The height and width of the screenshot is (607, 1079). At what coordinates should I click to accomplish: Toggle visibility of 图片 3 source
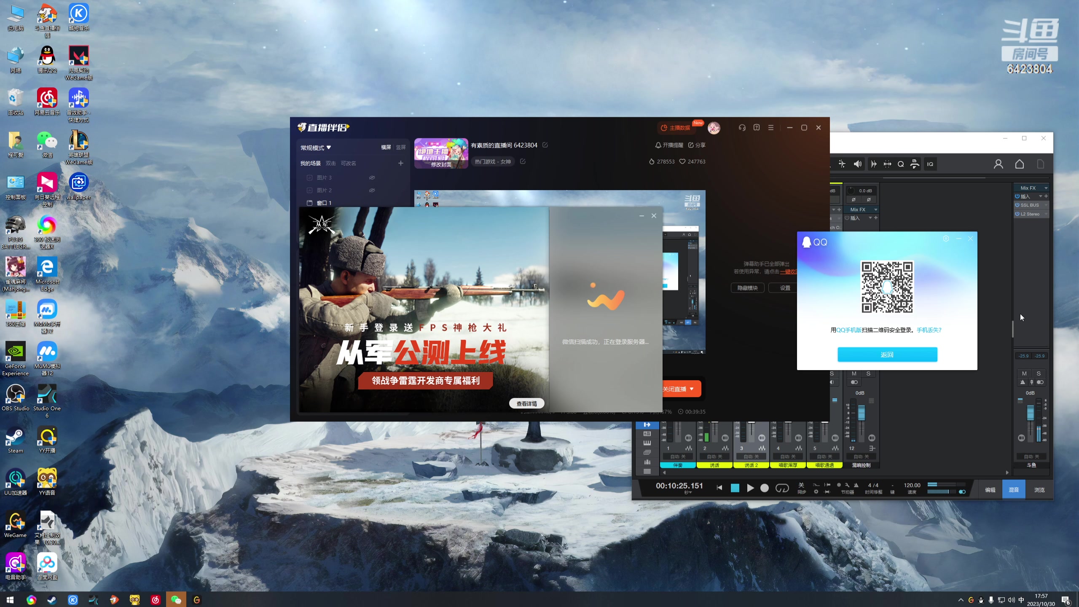(x=372, y=177)
